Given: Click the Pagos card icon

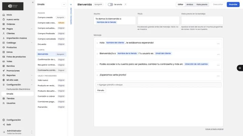Looking at the screenshot, I should click(x=4, y=29).
